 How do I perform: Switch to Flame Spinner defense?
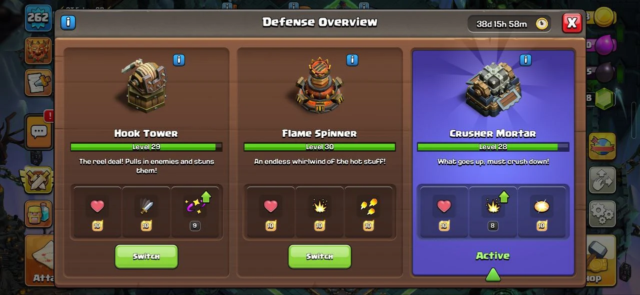319,256
